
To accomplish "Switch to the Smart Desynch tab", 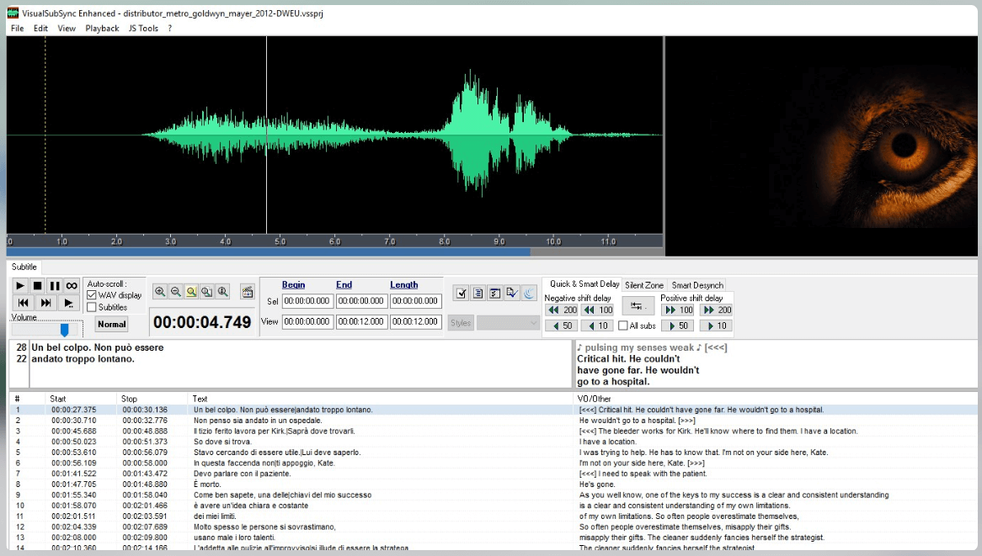I will click(x=697, y=285).
